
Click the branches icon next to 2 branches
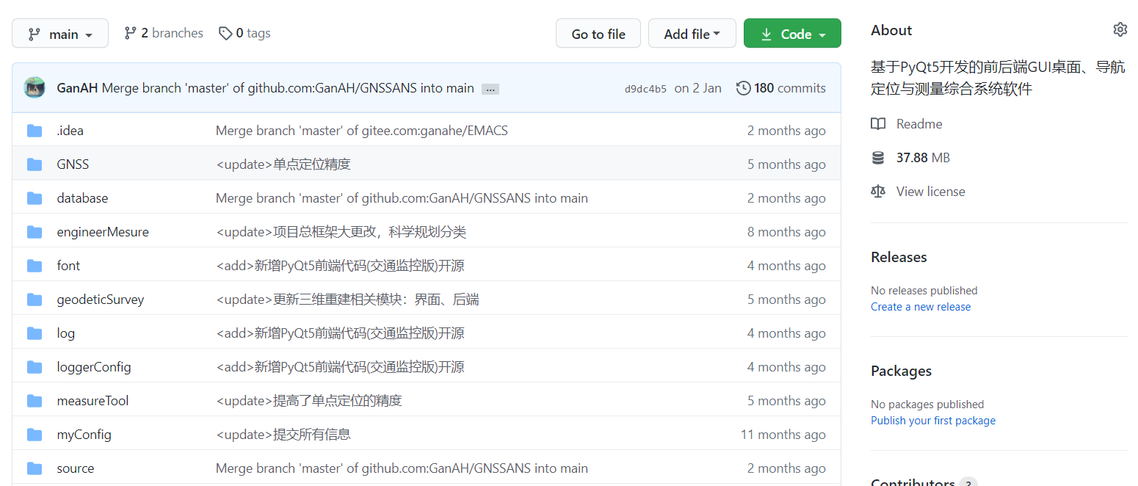point(131,33)
